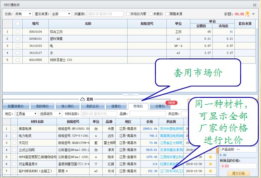Tick the checkbox for code 34110103 电 row
261x178 pixels.
point(18,46)
